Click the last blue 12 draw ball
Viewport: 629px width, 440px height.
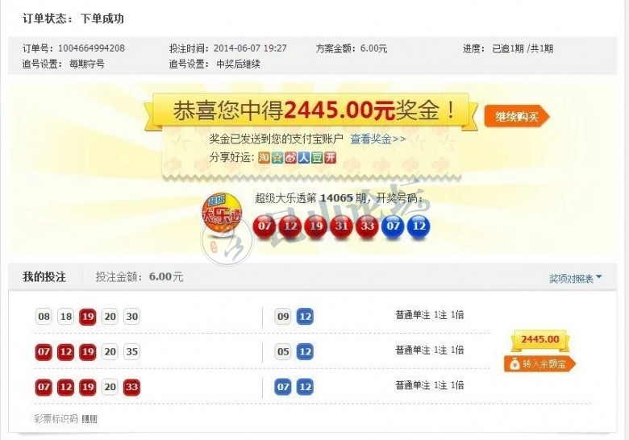click(419, 226)
